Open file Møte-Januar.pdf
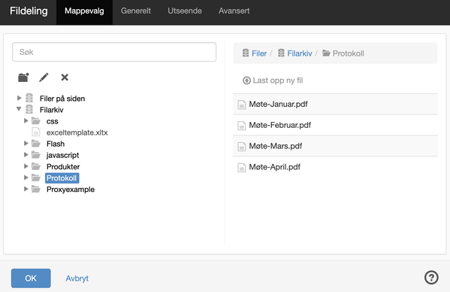The image size is (450, 292). coord(279,105)
